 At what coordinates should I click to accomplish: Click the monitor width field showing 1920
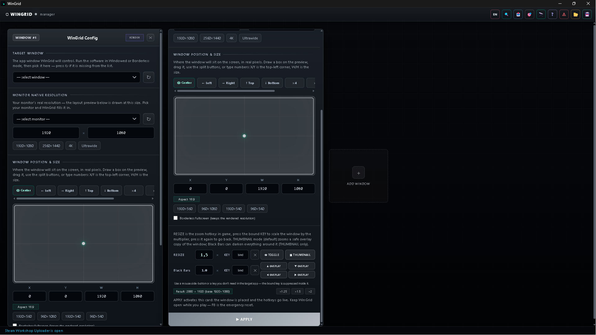pos(46,133)
